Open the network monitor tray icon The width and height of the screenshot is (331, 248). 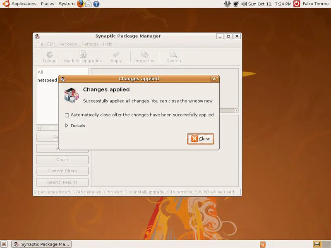pyautogui.click(x=236, y=4)
